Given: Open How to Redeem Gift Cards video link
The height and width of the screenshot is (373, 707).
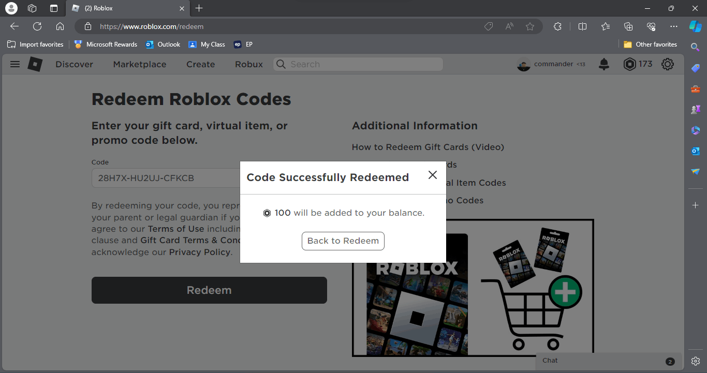Looking at the screenshot, I should pos(428,147).
